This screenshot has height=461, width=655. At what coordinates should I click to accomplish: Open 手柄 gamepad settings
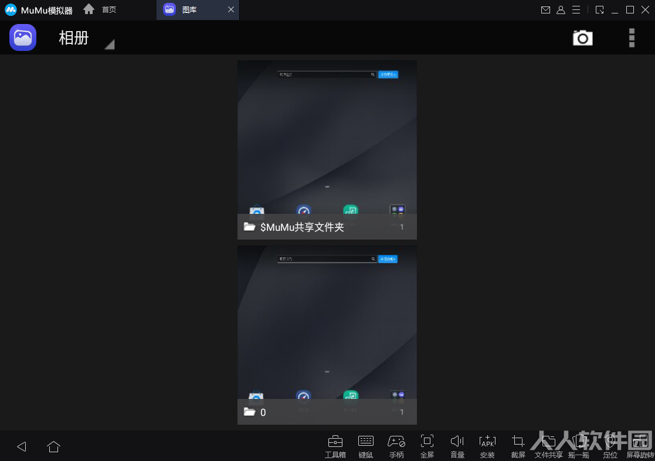pyautogui.click(x=396, y=446)
